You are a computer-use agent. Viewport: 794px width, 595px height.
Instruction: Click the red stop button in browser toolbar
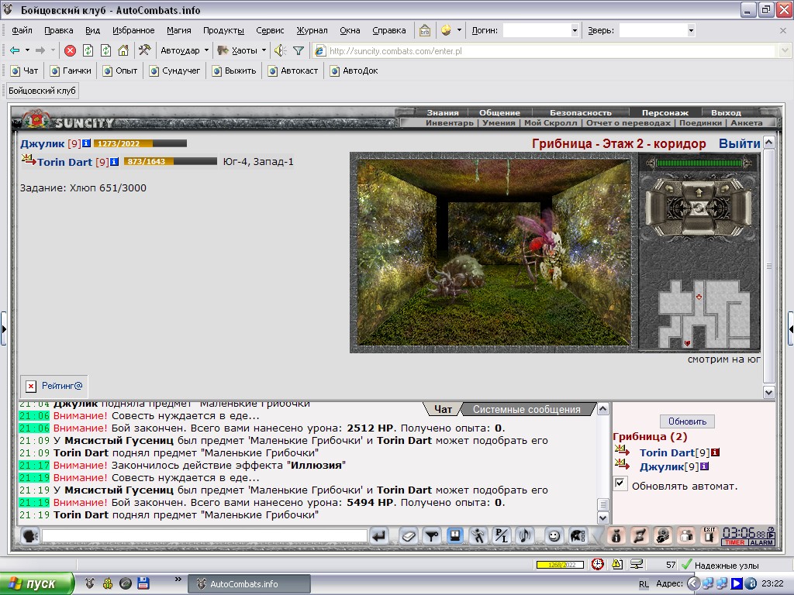point(71,50)
